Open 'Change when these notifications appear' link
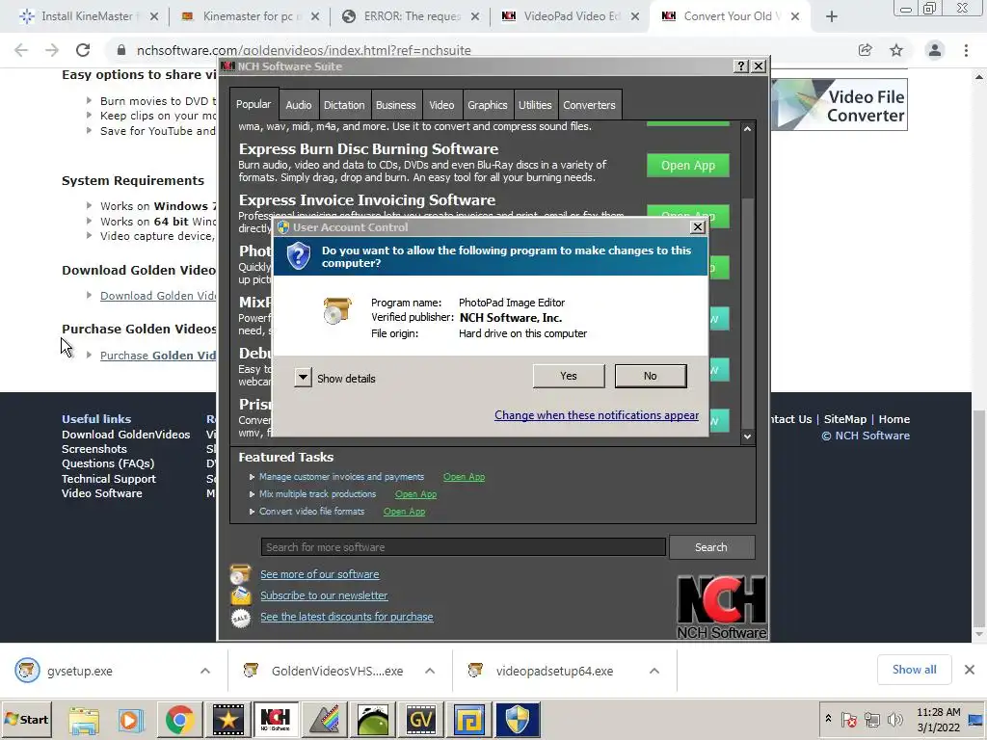987x740 pixels. coord(596,415)
